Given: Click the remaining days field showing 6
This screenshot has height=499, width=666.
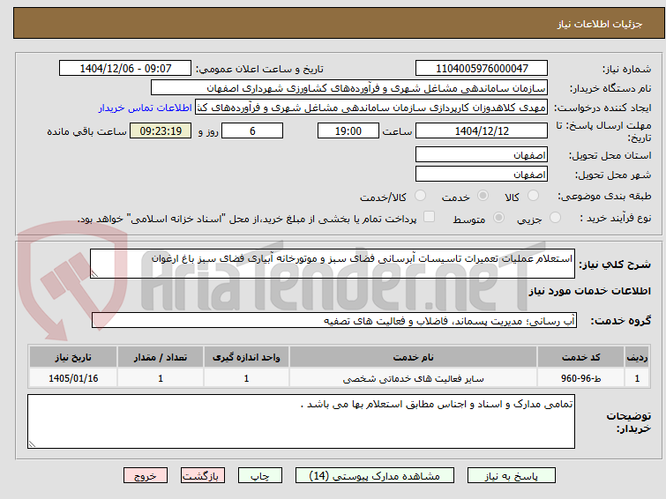Looking at the screenshot, I should tap(252, 130).
